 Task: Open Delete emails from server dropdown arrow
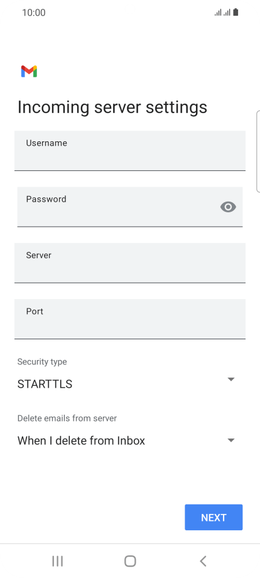click(x=231, y=440)
